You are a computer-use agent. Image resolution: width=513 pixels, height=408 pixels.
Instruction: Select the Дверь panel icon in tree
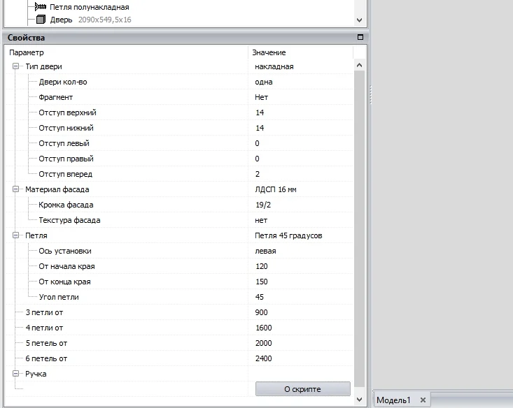coord(41,20)
